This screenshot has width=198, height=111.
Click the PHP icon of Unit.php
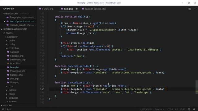click(8, 79)
